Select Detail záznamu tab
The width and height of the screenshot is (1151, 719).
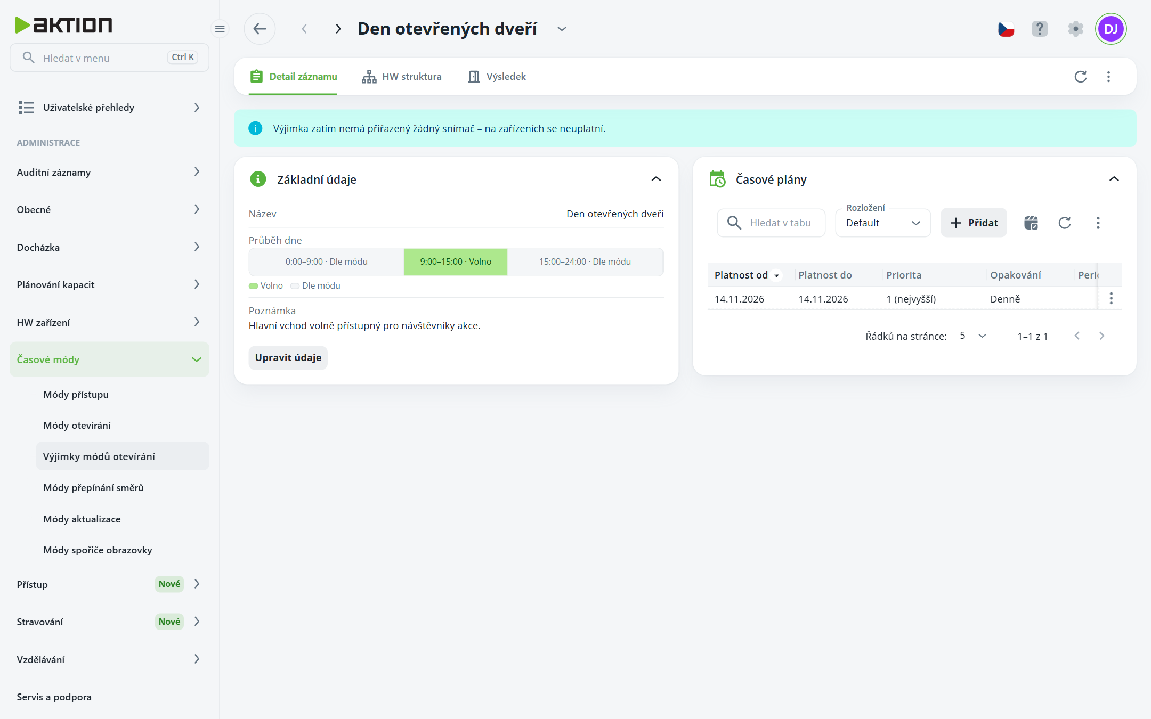coord(294,77)
